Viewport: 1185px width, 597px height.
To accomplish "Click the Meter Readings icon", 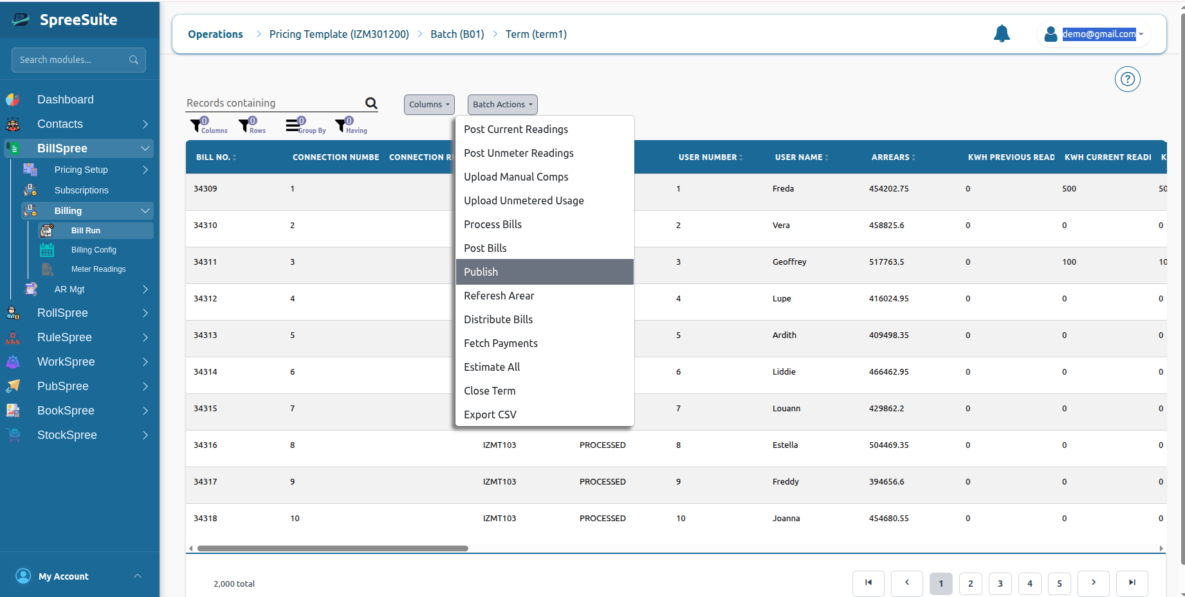I will point(47,269).
